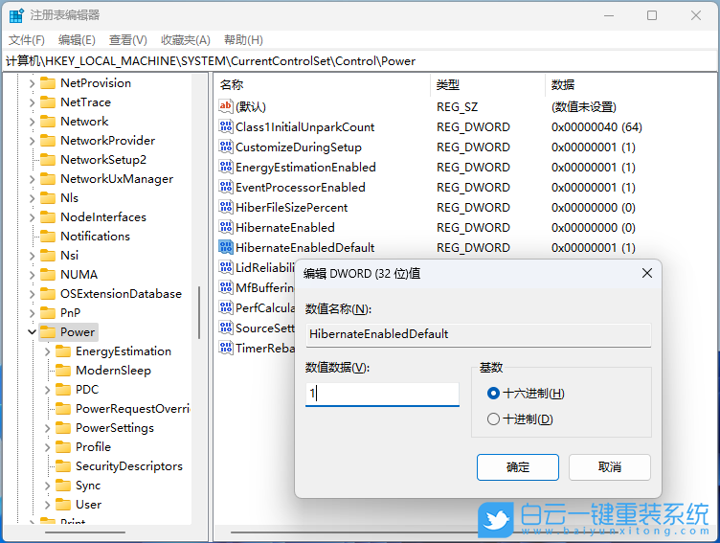Click the Profile folder icon

click(63, 447)
